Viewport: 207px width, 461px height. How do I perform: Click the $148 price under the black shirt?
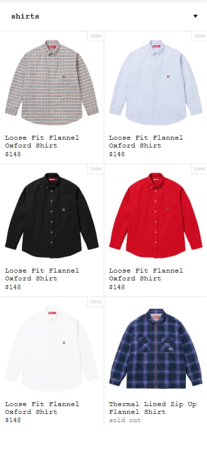click(x=13, y=287)
